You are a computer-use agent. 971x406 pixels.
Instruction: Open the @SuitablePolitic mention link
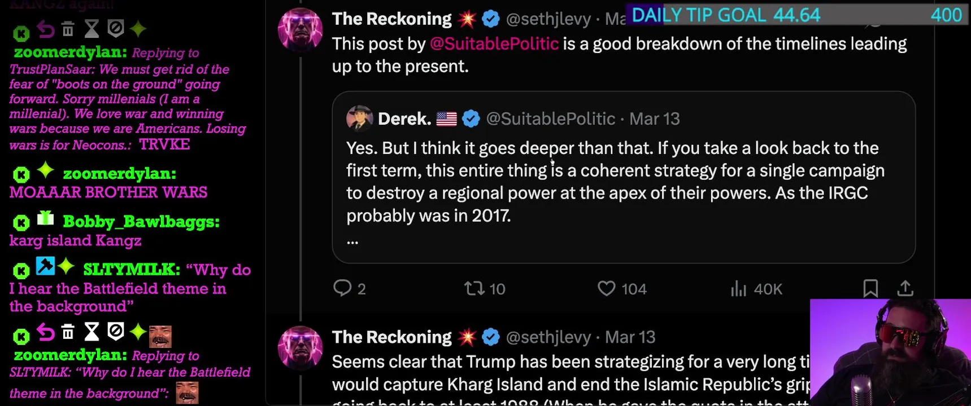(x=494, y=44)
